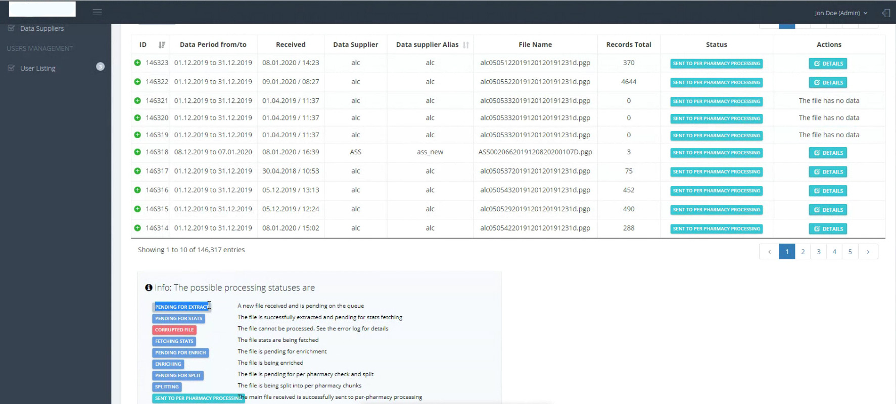
Task: Expand row 146323 with the green plus
Action: 137,63
